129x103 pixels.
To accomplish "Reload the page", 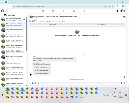I will pyautogui.click(x=10, y=6).
